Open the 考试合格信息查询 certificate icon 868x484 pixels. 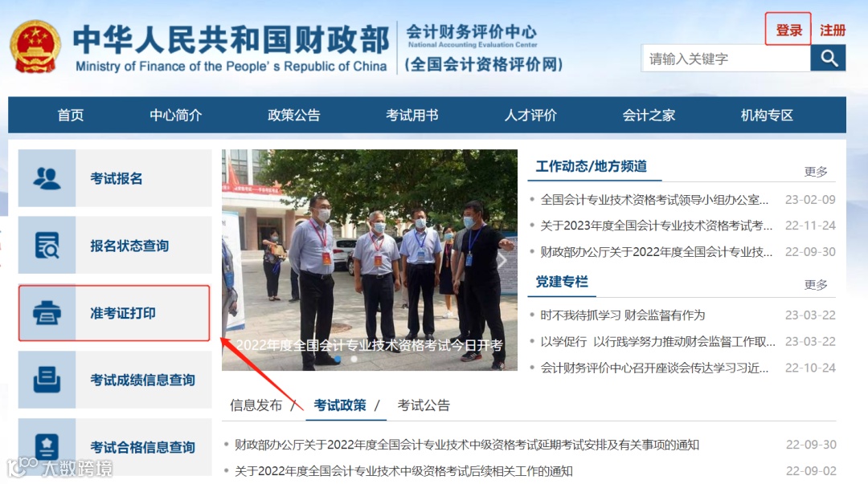click(x=47, y=446)
